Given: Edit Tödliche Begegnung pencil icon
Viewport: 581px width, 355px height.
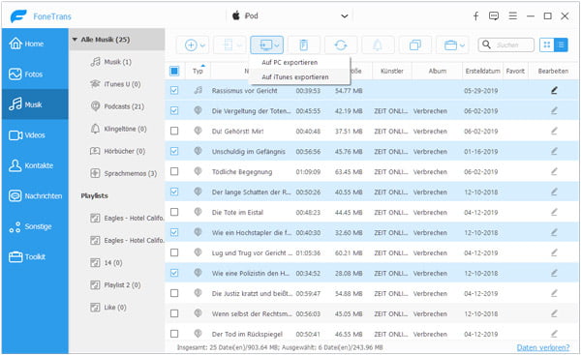Looking at the screenshot, I should (x=554, y=171).
